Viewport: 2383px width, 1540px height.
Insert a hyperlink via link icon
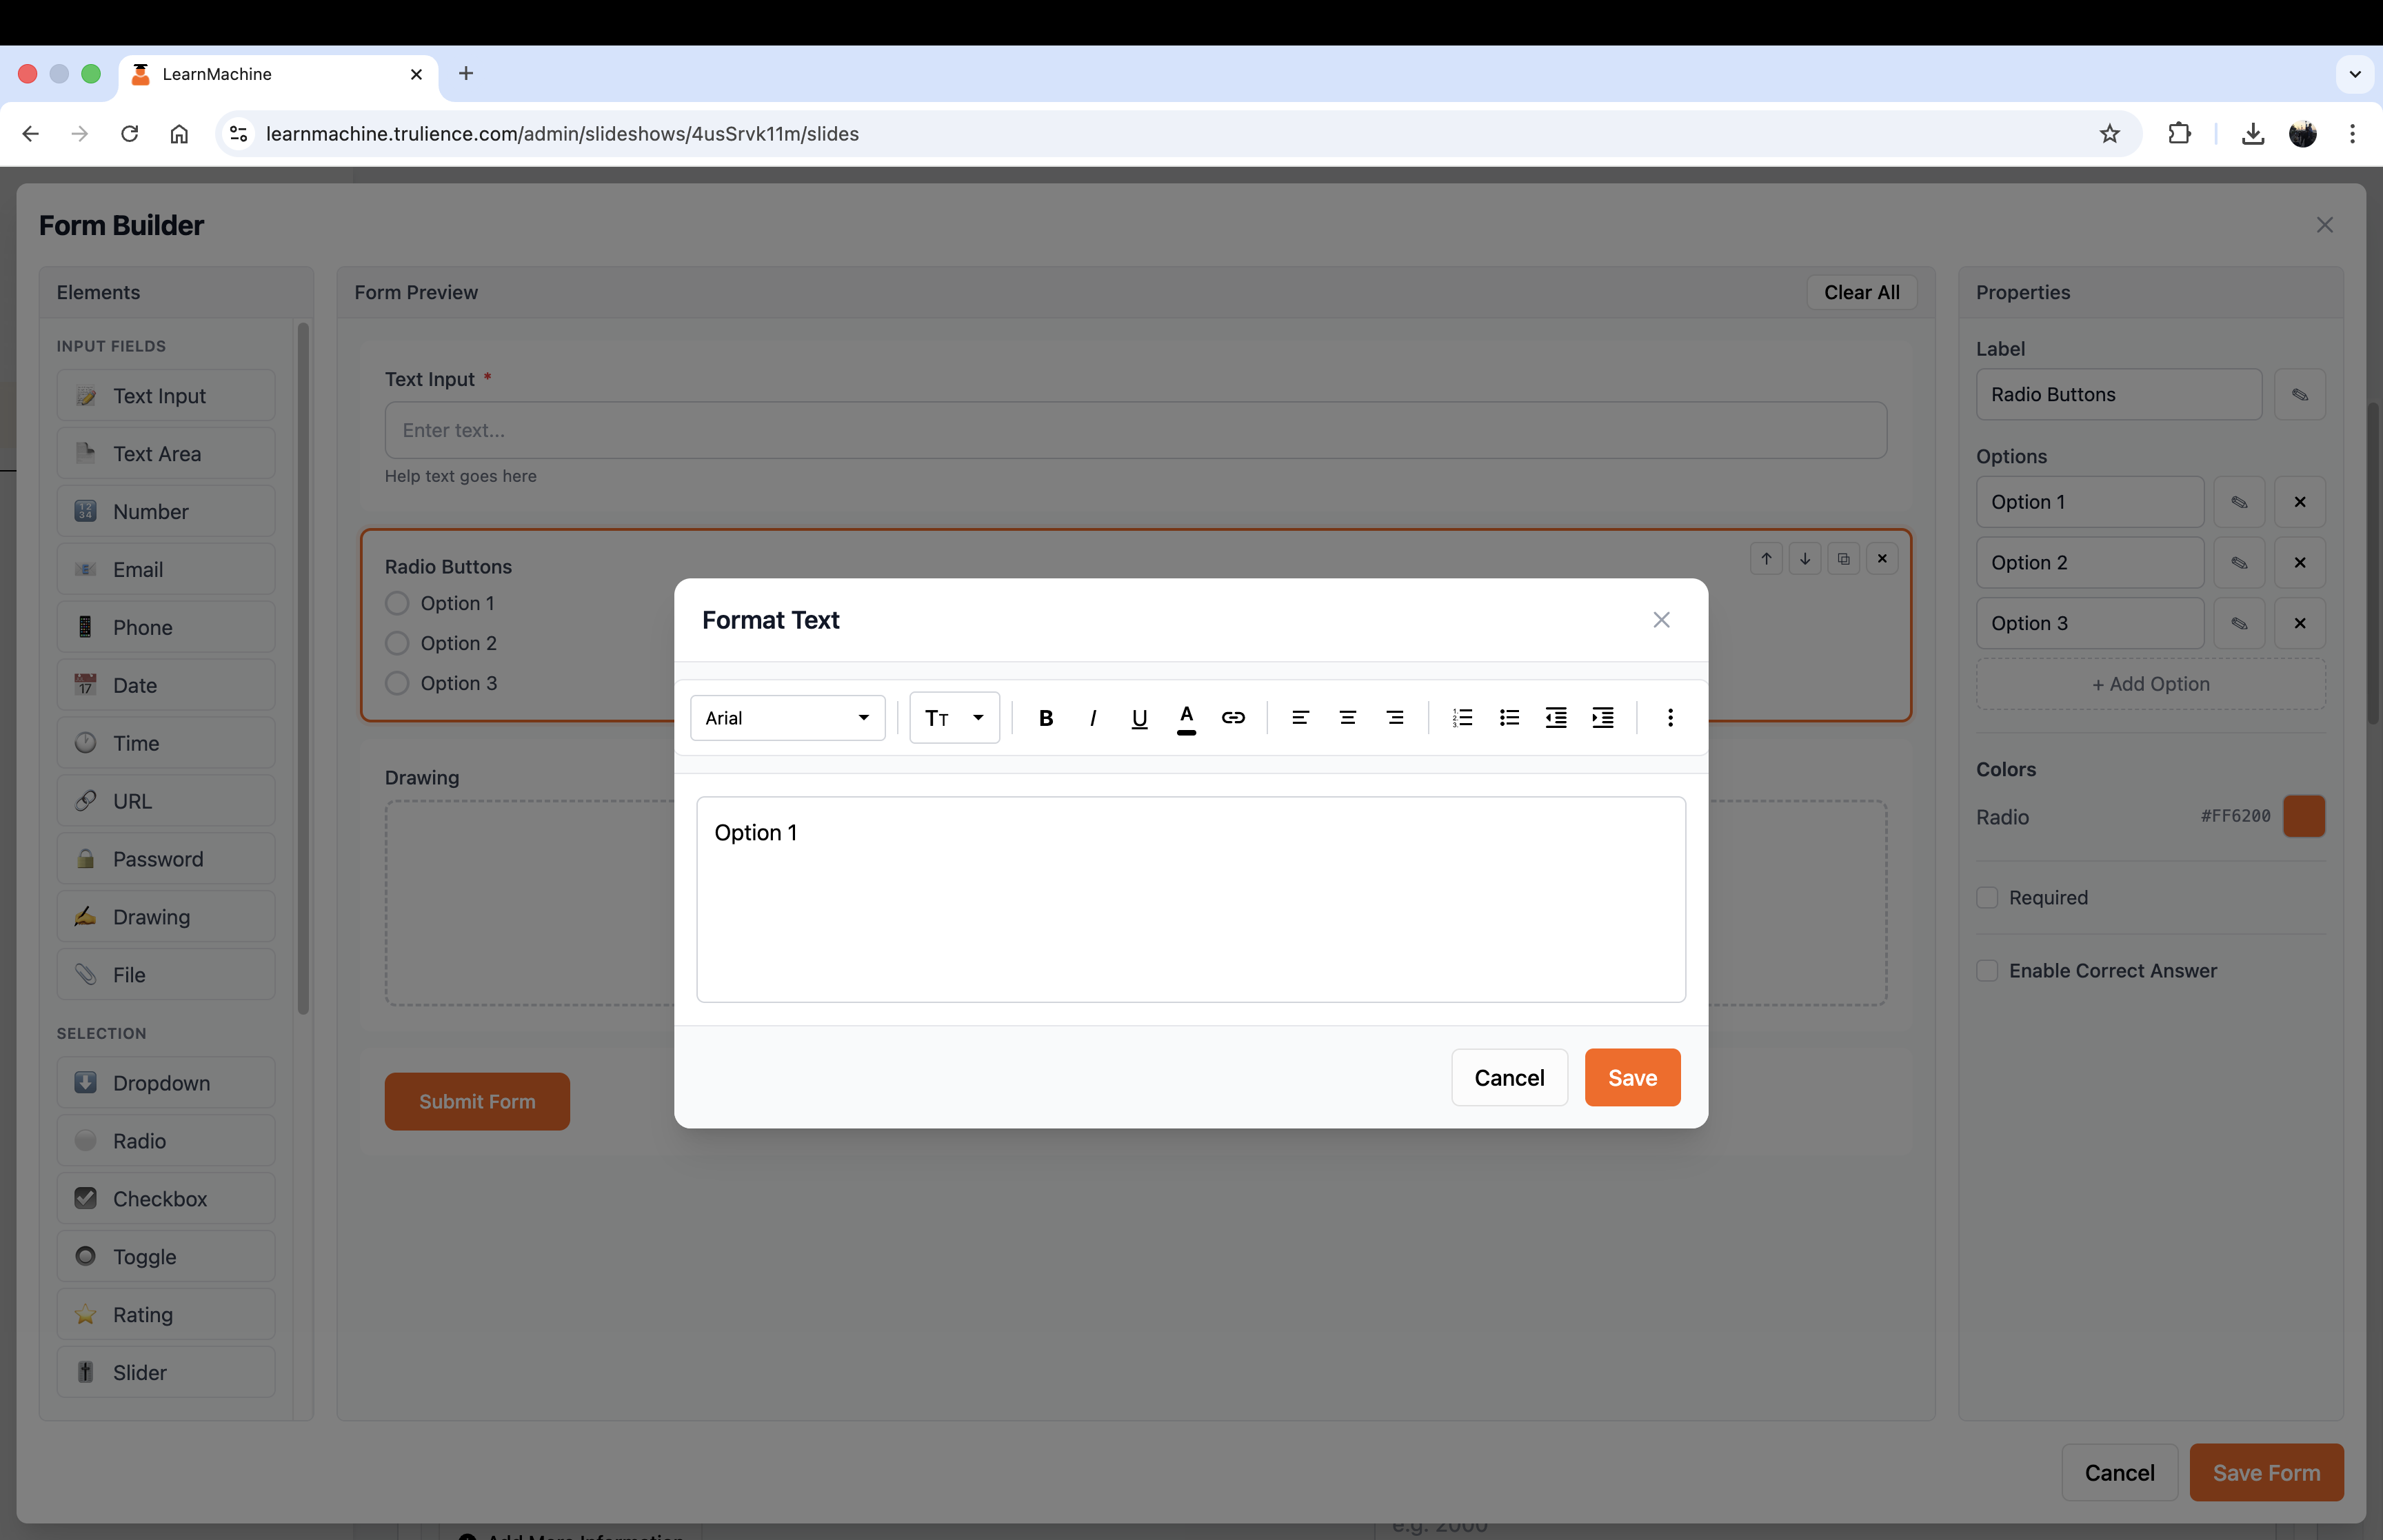pos(1233,718)
